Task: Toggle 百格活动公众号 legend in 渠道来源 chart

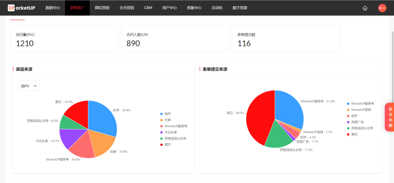Action: point(173,139)
